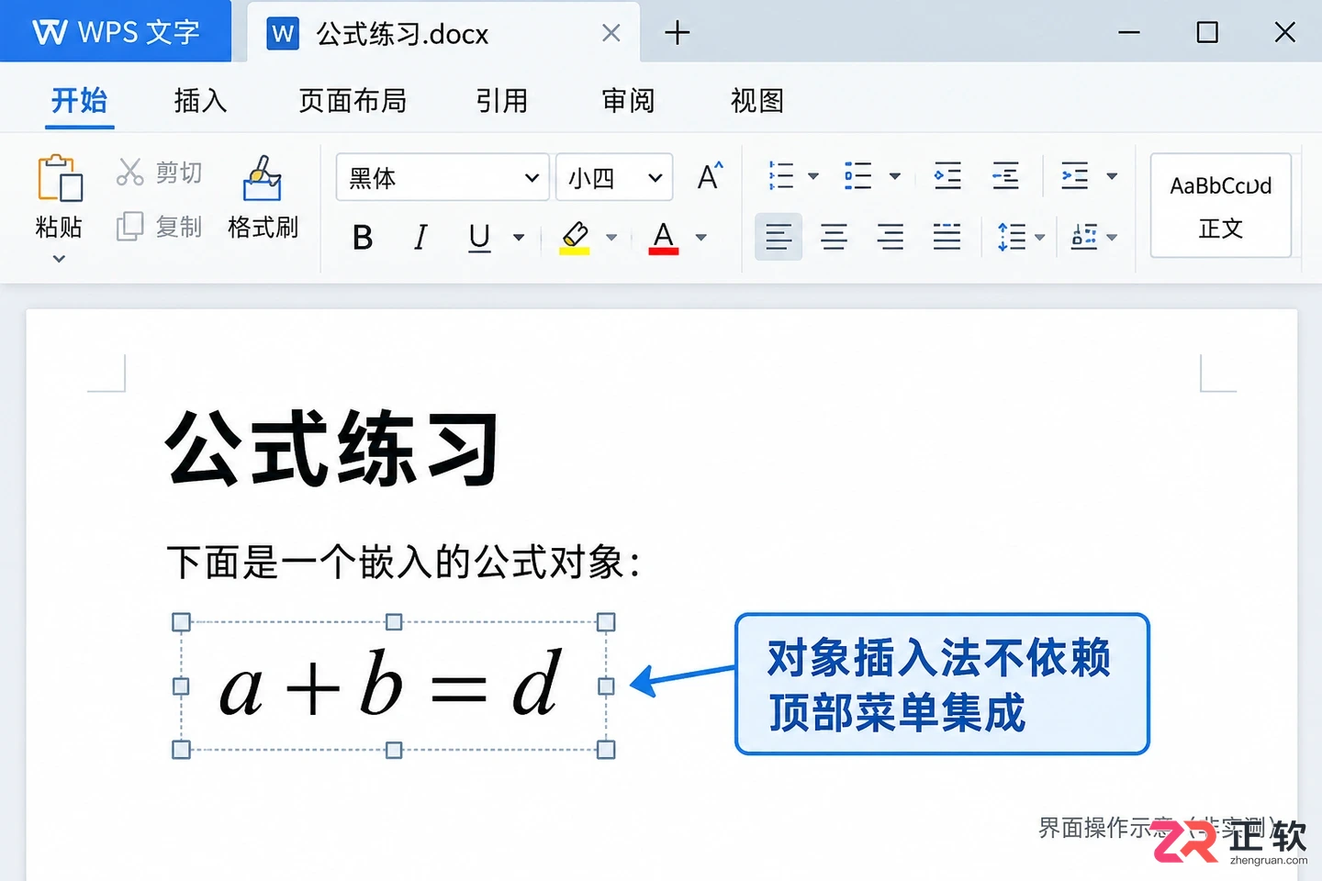Open the 黑体 font name dropdown
Viewport: 1322px width, 881px height.
click(x=443, y=177)
